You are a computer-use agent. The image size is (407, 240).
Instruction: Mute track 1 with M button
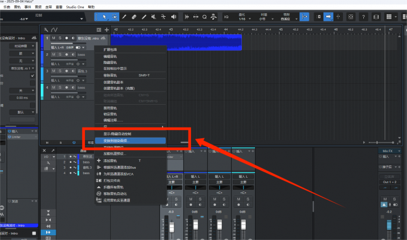[x=53, y=38]
